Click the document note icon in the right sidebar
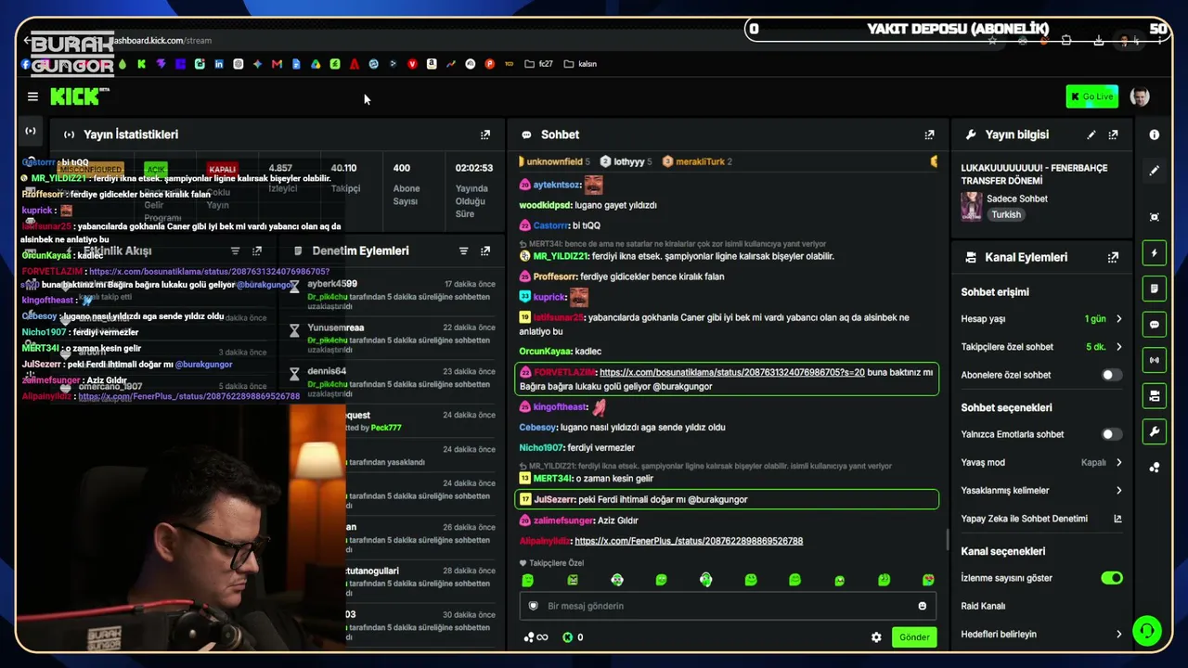This screenshot has height=668, width=1188. click(1155, 289)
